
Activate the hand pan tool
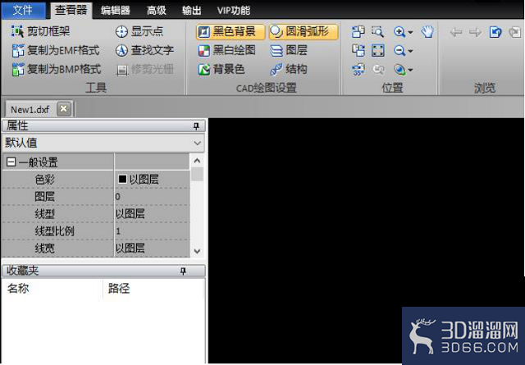click(x=427, y=31)
